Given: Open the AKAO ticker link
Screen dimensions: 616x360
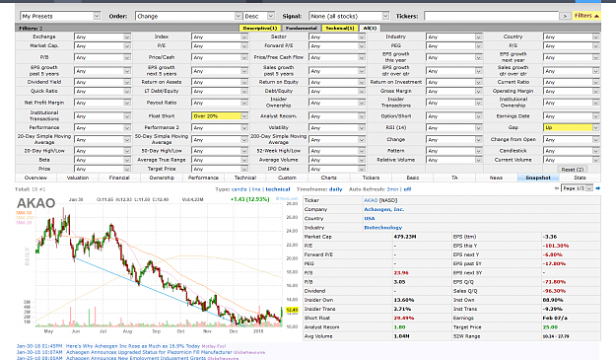Looking at the screenshot, I should click(371, 200).
